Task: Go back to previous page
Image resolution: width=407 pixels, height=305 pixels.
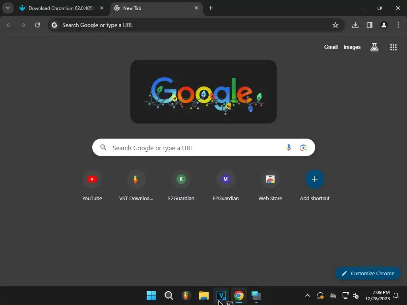Action: pos(9,25)
